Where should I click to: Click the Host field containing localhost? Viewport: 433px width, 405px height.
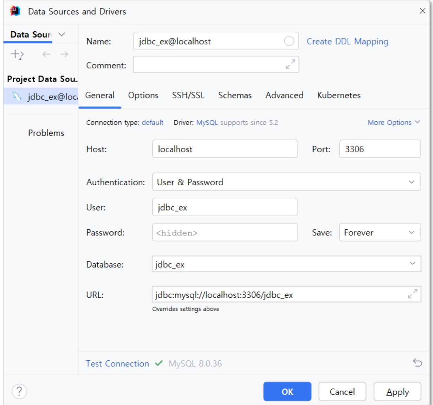coord(225,149)
